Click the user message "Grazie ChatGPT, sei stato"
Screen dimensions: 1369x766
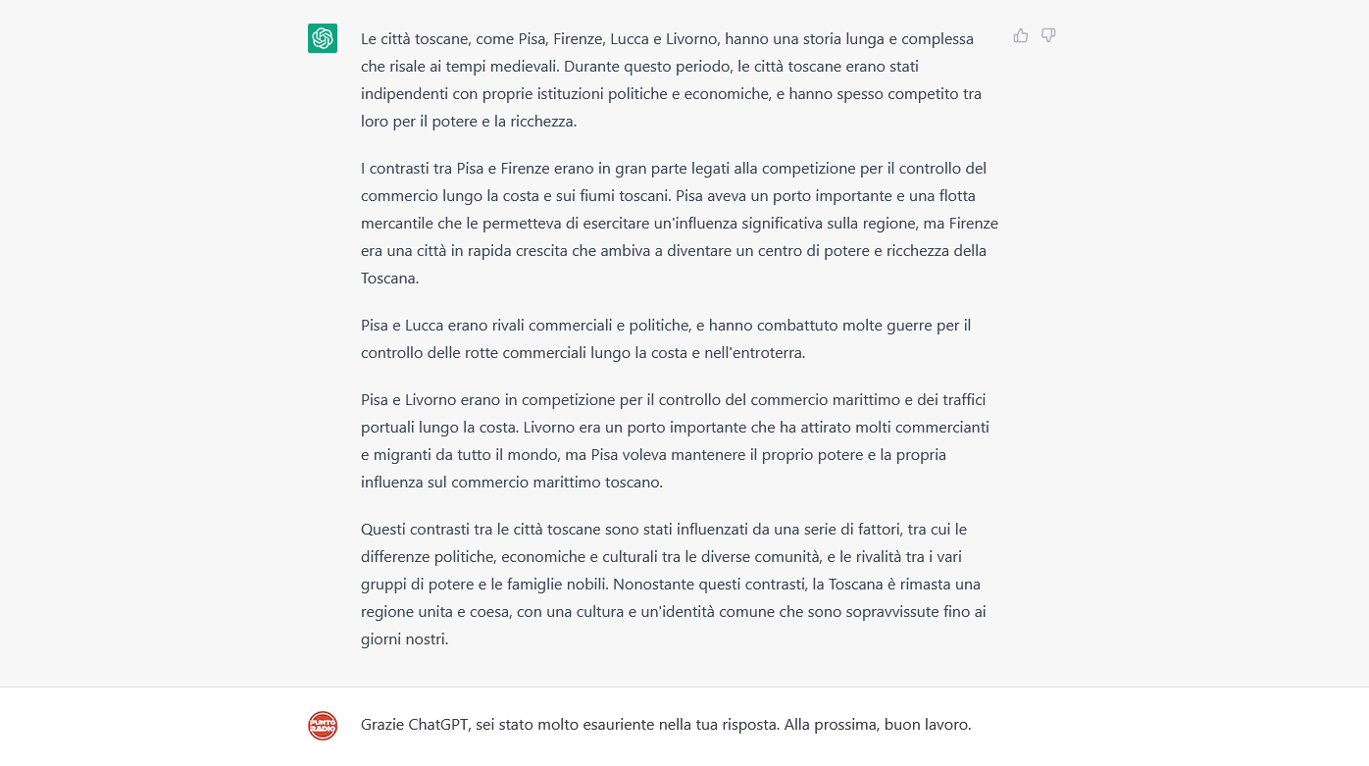[x=666, y=725]
